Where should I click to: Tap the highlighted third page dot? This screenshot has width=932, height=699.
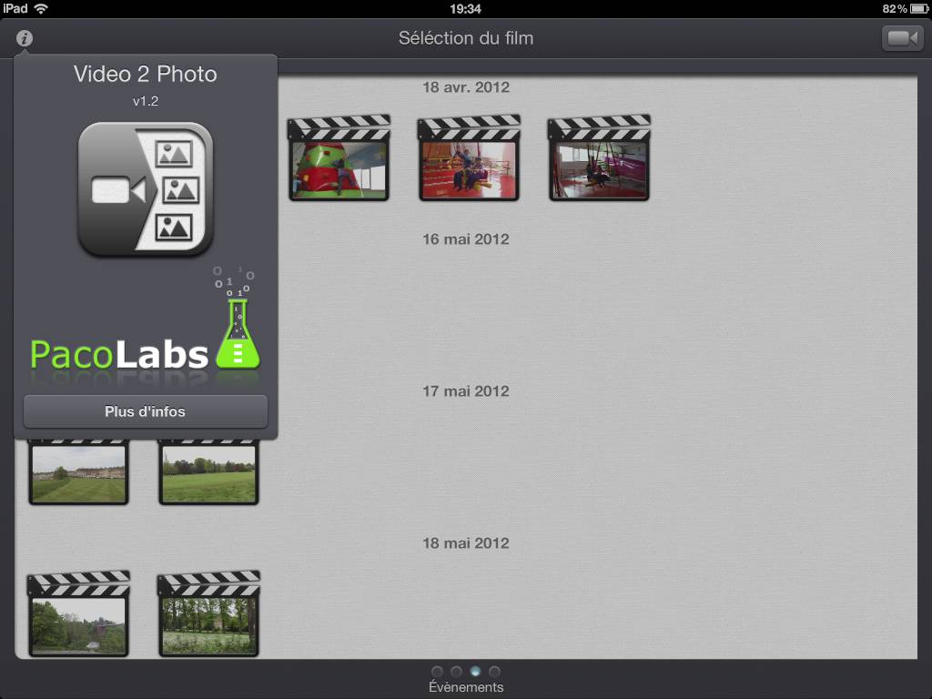click(x=475, y=672)
